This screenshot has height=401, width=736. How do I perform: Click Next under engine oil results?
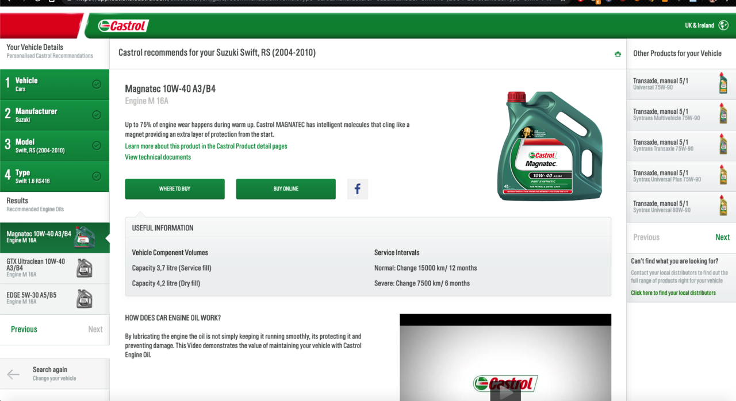pyautogui.click(x=95, y=329)
